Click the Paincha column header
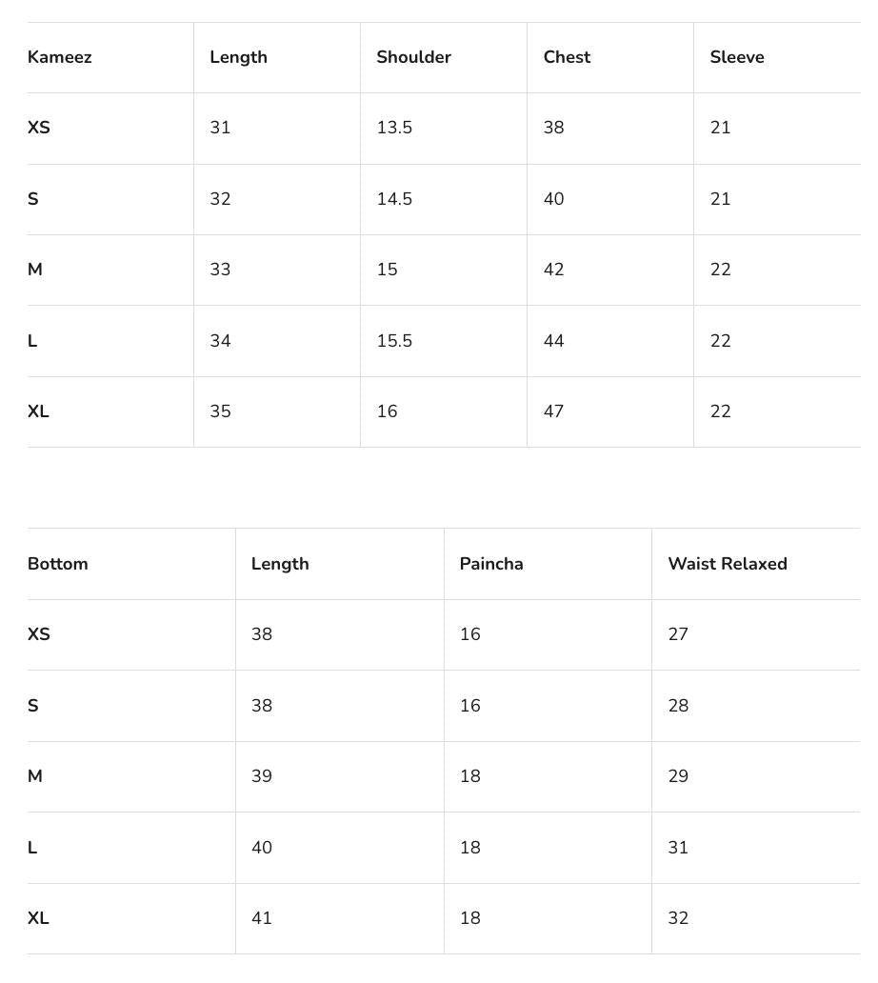This screenshot has height=983, width=878. [x=491, y=564]
